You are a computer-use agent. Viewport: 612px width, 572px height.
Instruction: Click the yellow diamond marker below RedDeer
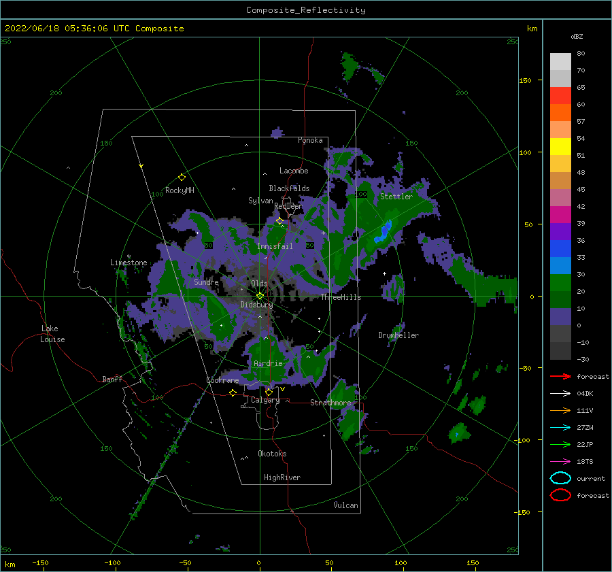(280, 221)
